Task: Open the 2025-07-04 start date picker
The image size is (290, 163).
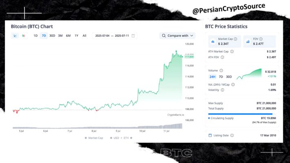Action: tap(102, 36)
